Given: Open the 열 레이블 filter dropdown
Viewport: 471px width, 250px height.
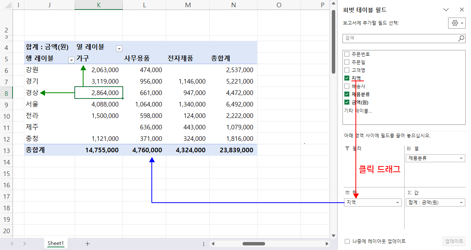Looking at the screenshot, I should click(119, 48).
